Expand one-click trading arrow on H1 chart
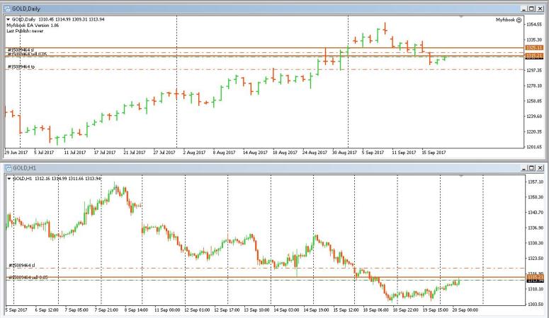 tap(9, 179)
